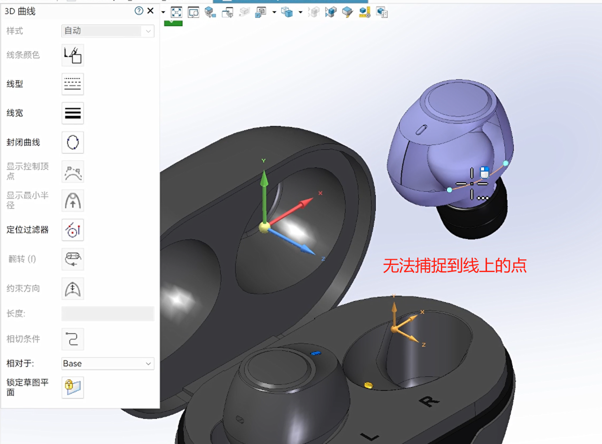
Task: Click the positioning filter (定位过滤器) icon
Action: coord(73,230)
